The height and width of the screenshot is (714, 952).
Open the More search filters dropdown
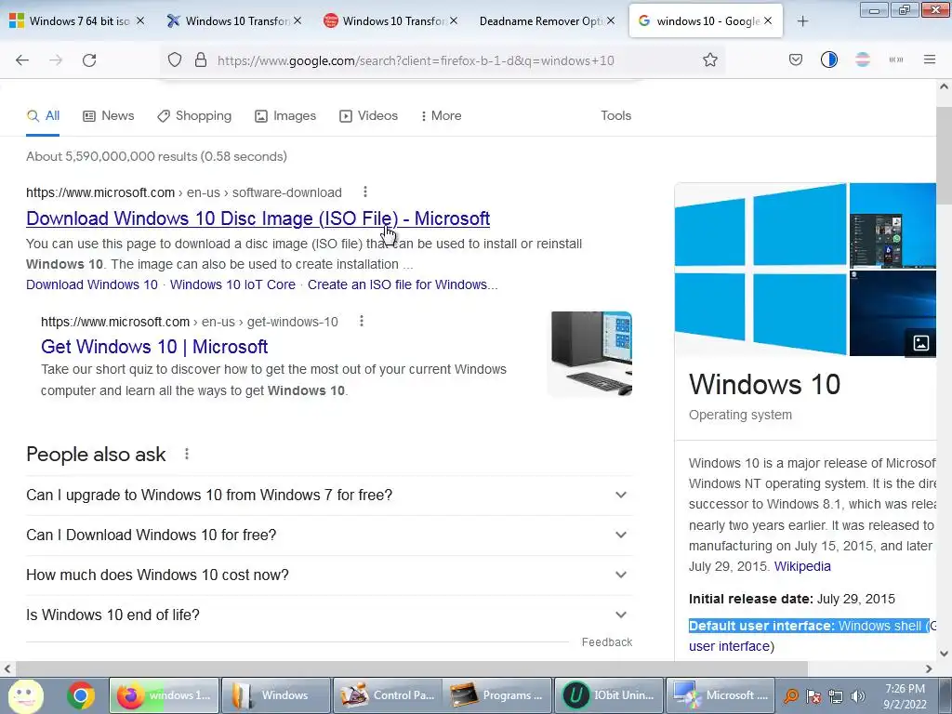[441, 115]
